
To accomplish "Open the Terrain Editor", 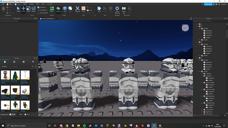I will pyautogui.click(x=52, y=9).
